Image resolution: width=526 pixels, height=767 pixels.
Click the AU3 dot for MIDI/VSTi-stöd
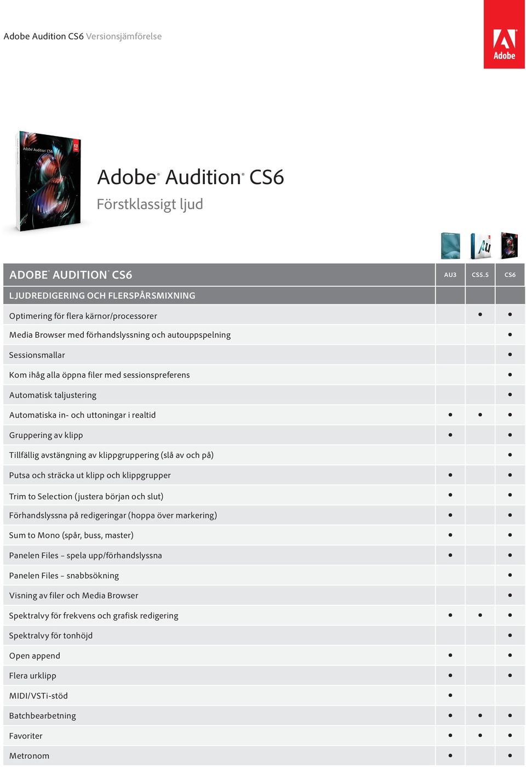(x=450, y=695)
